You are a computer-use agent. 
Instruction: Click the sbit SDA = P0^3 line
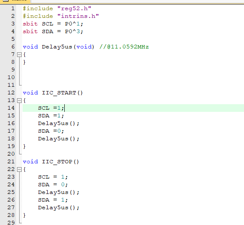point(53,31)
